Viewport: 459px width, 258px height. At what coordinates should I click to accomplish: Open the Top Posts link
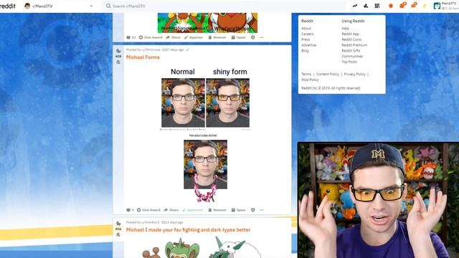[349, 62]
